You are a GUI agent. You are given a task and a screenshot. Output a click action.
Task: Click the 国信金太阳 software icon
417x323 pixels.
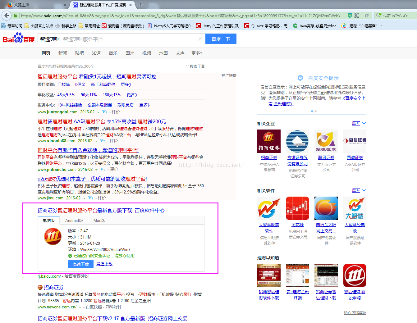click(x=326, y=208)
